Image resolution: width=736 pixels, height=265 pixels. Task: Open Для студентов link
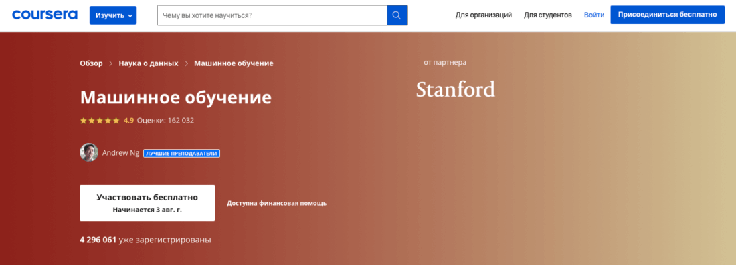[x=548, y=15]
